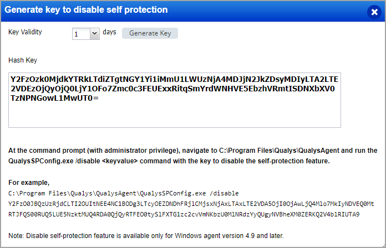The image size is (386, 248).
Task: Click the last line of the example key
Action: 184,214
